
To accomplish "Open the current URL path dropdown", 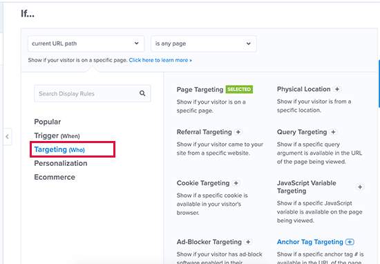I will [86, 44].
